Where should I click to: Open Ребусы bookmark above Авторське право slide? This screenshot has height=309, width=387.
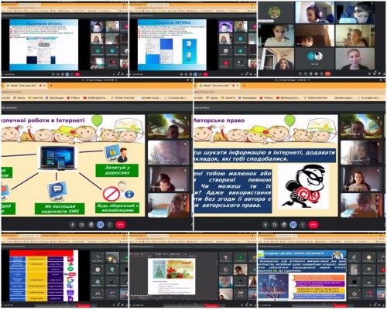coord(266,98)
